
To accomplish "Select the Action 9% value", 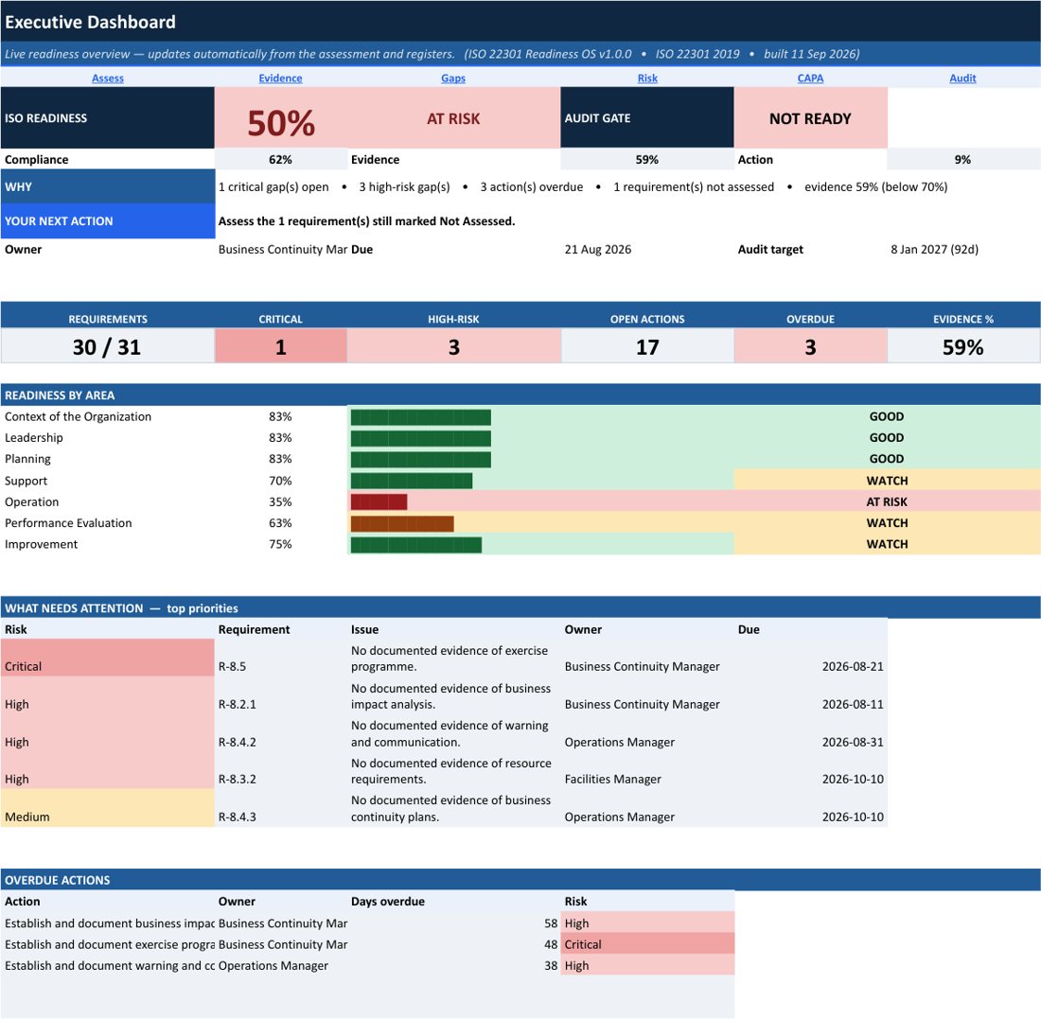I will point(962,159).
